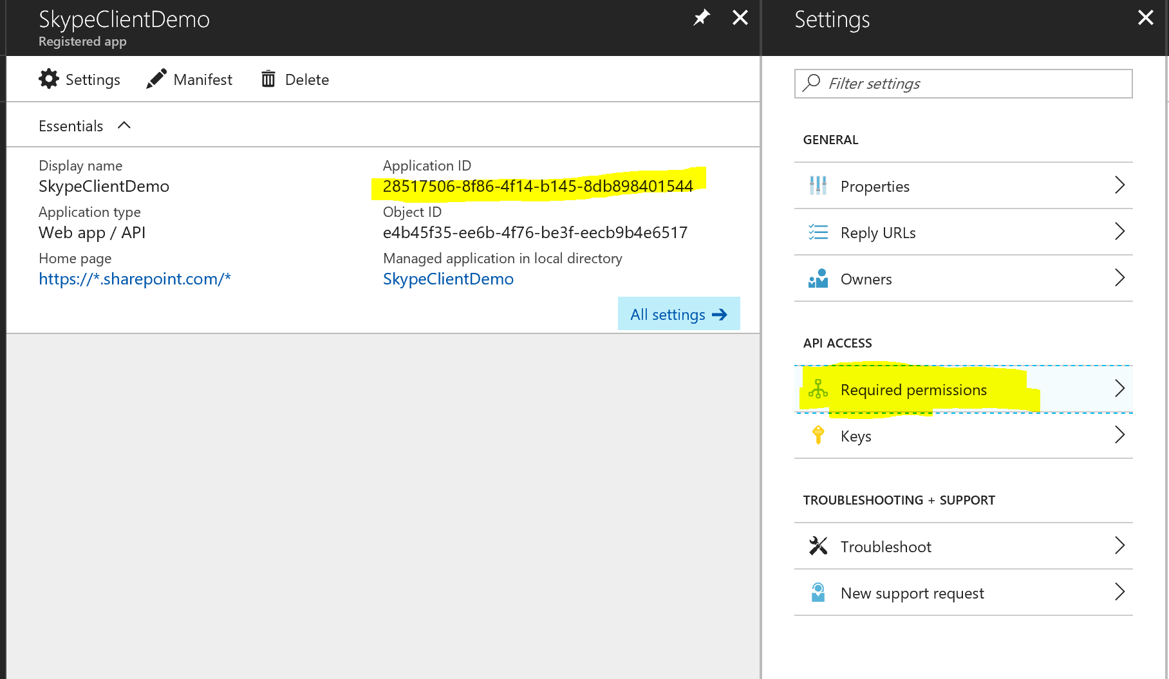Click the Settings blade title

coord(832,20)
